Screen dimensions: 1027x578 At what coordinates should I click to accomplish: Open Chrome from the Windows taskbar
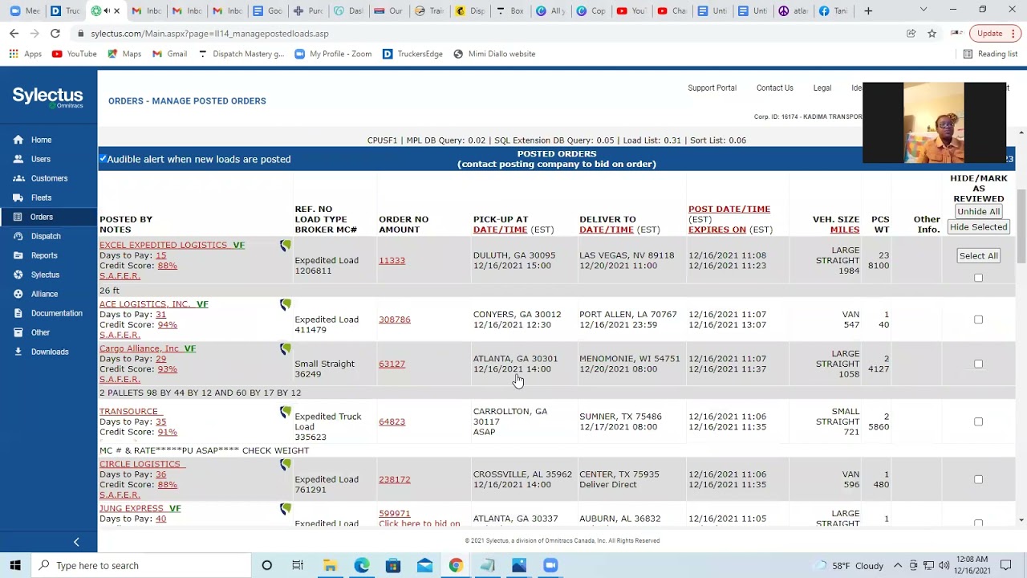(456, 565)
